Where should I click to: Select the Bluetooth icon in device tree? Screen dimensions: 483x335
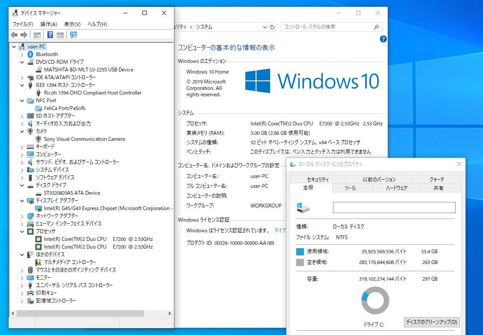[30, 54]
